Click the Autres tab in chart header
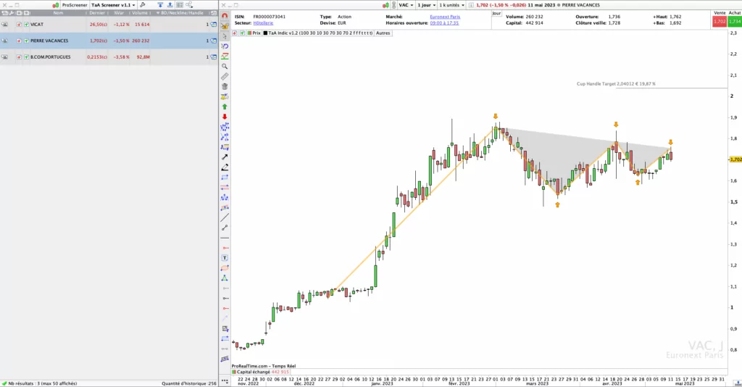The image size is (742, 387). pos(383,33)
